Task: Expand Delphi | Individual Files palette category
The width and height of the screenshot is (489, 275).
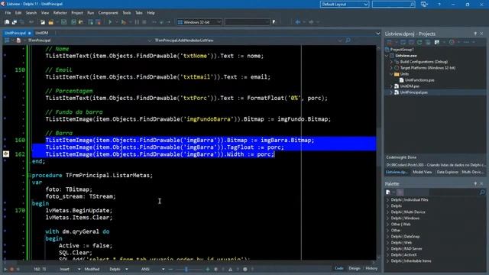Action: [x=387, y=200]
